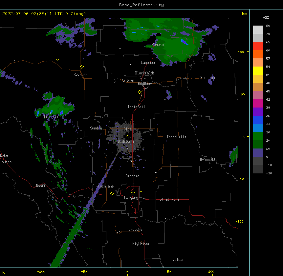Select the radar site diamond between Olds and Didsbury
283x276 pixels.
[x=127, y=137]
